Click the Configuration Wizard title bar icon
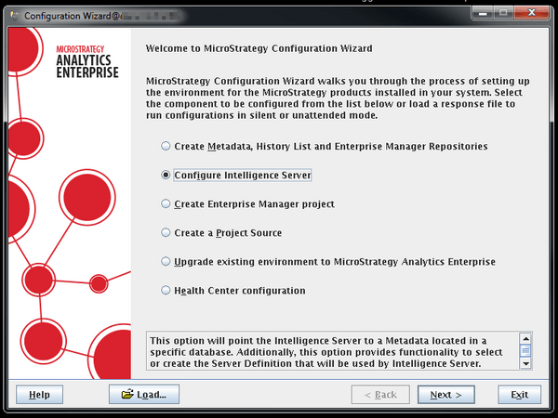Screen dimensions: 558x418 [x=12, y=14]
